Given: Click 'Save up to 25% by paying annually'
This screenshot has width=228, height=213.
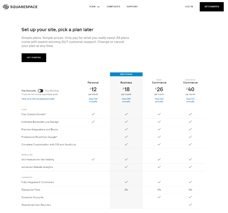Looking at the screenshot, I should (38, 99).
